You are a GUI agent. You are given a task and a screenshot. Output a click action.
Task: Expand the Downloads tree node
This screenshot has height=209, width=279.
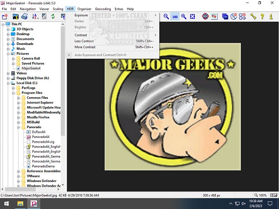pos(8,44)
